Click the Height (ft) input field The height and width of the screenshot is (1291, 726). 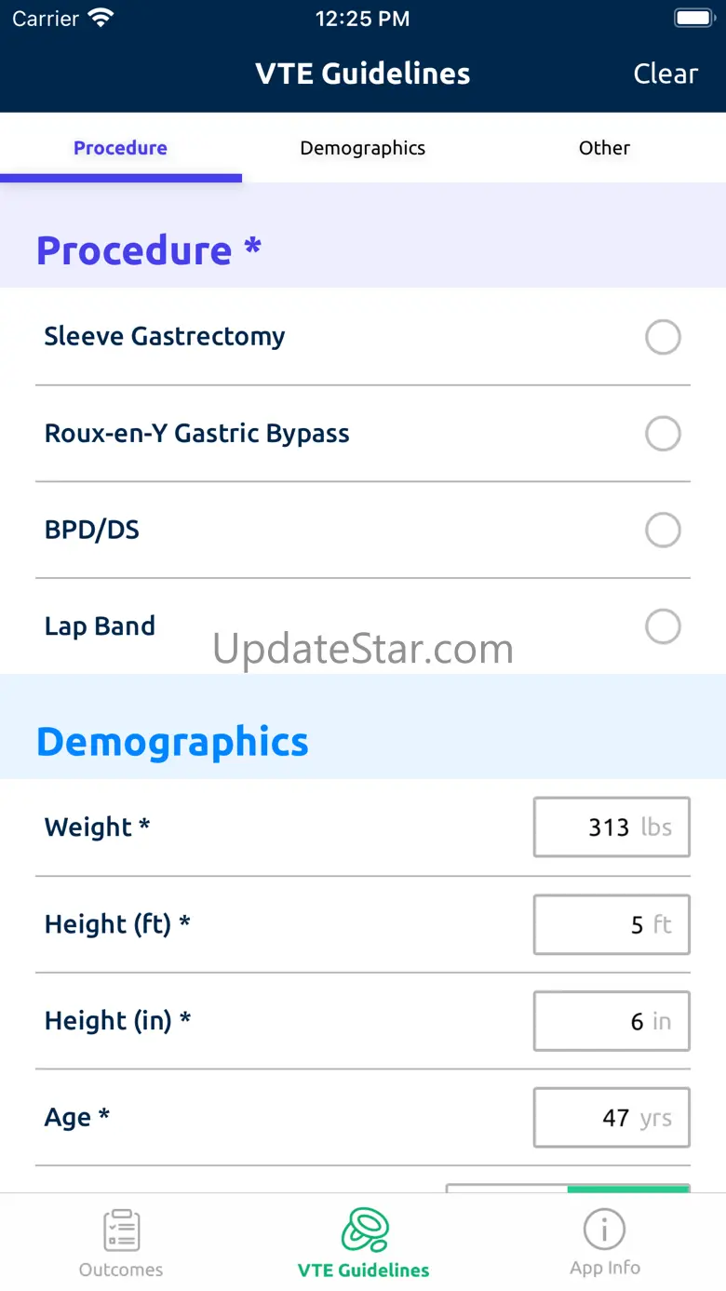coord(611,924)
